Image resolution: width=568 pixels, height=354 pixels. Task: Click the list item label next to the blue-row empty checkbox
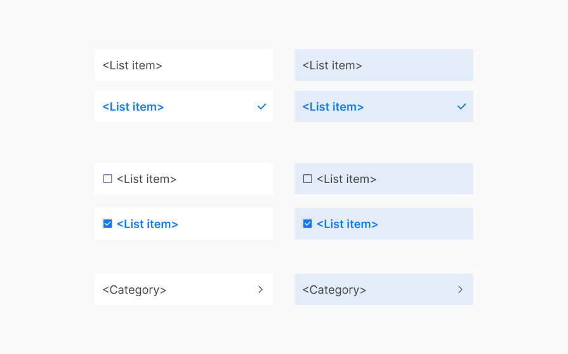click(347, 179)
